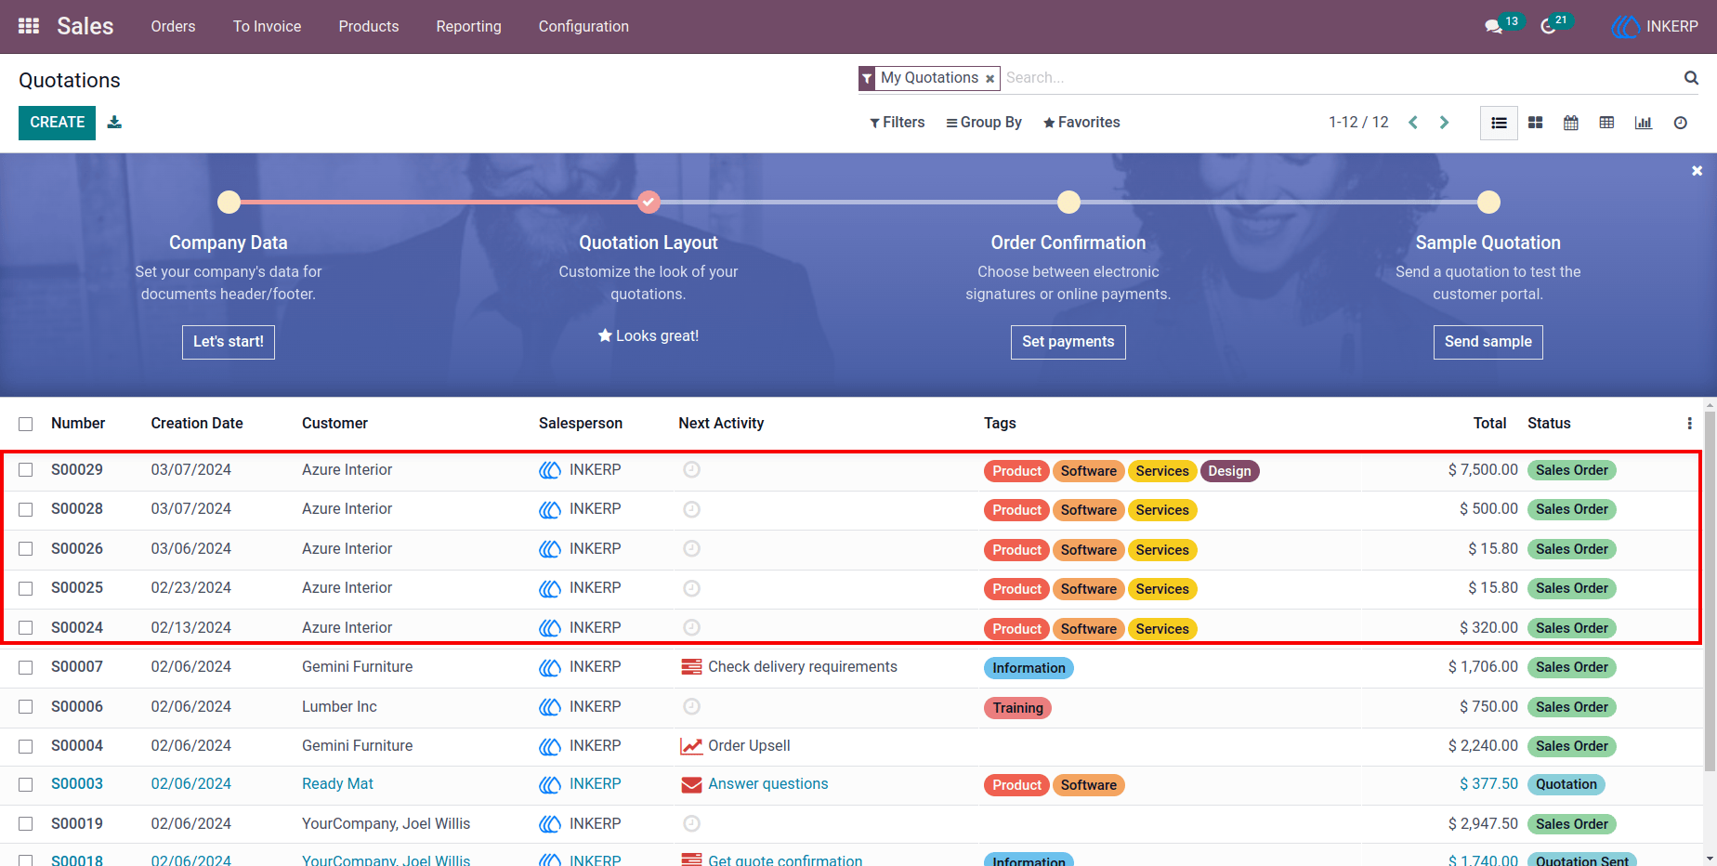
Task: Click the Design tag on S00029
Action: [1229, 471]
